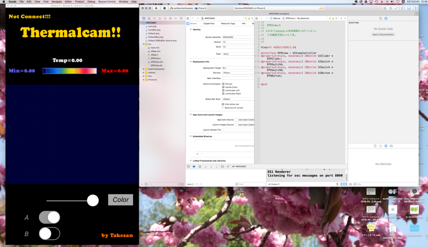Enable Requires full screen checkbox

point(223,108)
